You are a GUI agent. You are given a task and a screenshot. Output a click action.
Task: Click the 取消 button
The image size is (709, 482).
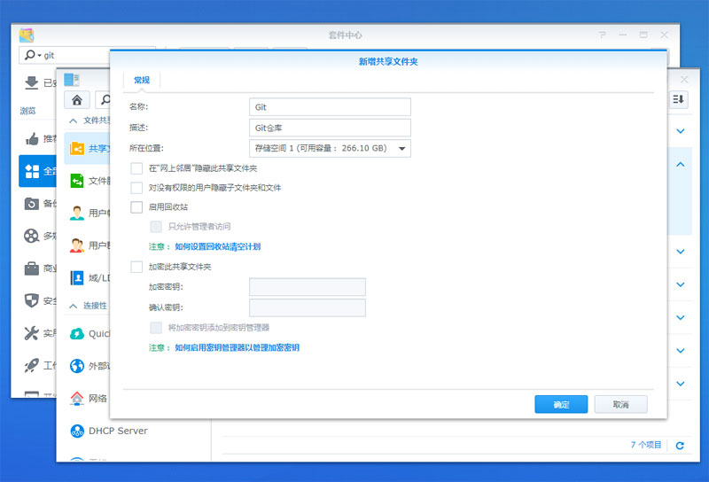[x=620, y=404]
